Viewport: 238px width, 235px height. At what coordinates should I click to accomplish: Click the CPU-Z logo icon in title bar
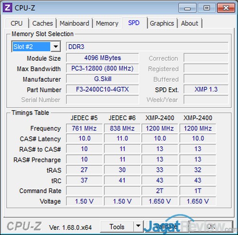coord(7,8)
